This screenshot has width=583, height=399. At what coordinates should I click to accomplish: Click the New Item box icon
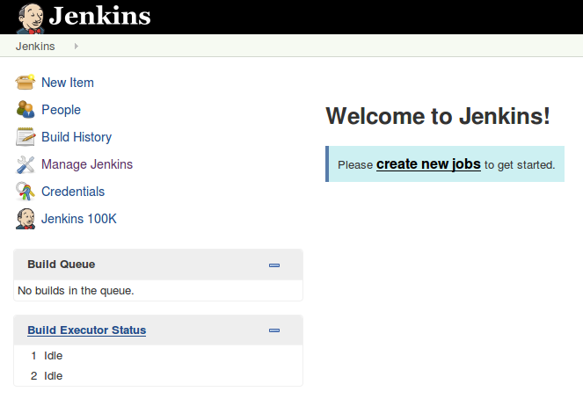coord(26,83)
